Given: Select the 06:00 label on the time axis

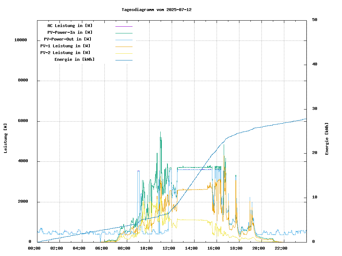Looking at the screenshot, I should tap(104, 248).
